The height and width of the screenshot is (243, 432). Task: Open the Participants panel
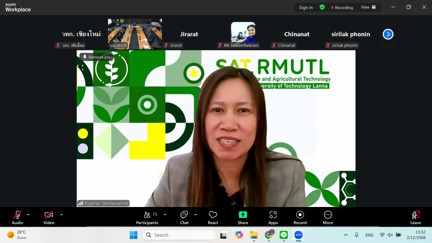coord(147,217)
